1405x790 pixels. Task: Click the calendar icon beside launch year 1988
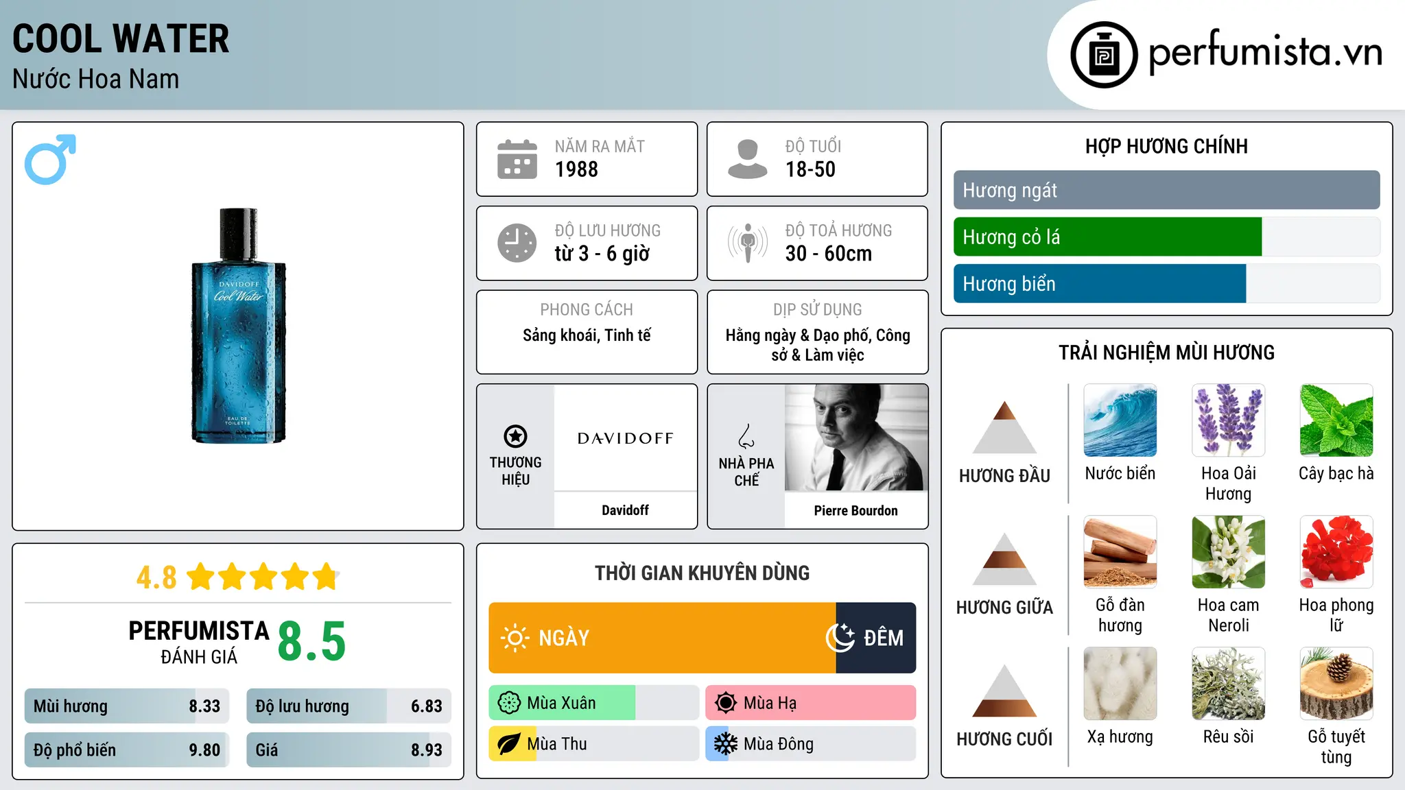(517, 159)
